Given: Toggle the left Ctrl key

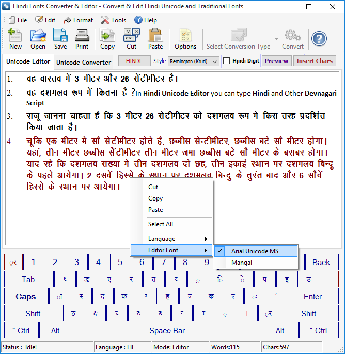Looking at the screenshot, I should pos(22,331).
